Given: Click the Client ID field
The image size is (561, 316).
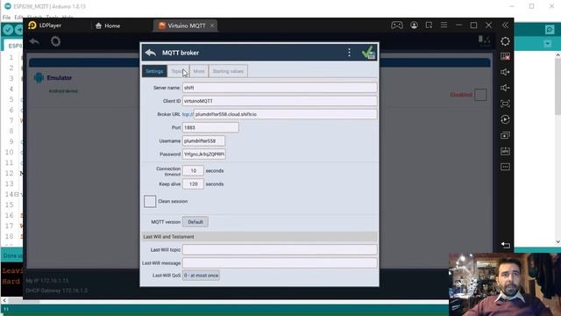Looking at the screenshot, I should (280, 101).
